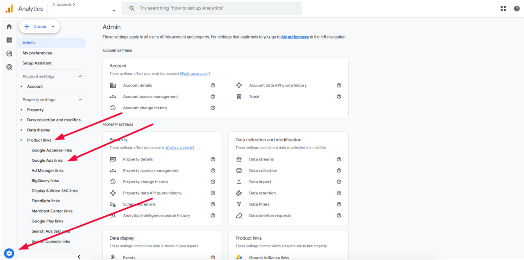Click the Data filters funnel icon
This screenshot has height=260, width=524.
tap(239, 204)
